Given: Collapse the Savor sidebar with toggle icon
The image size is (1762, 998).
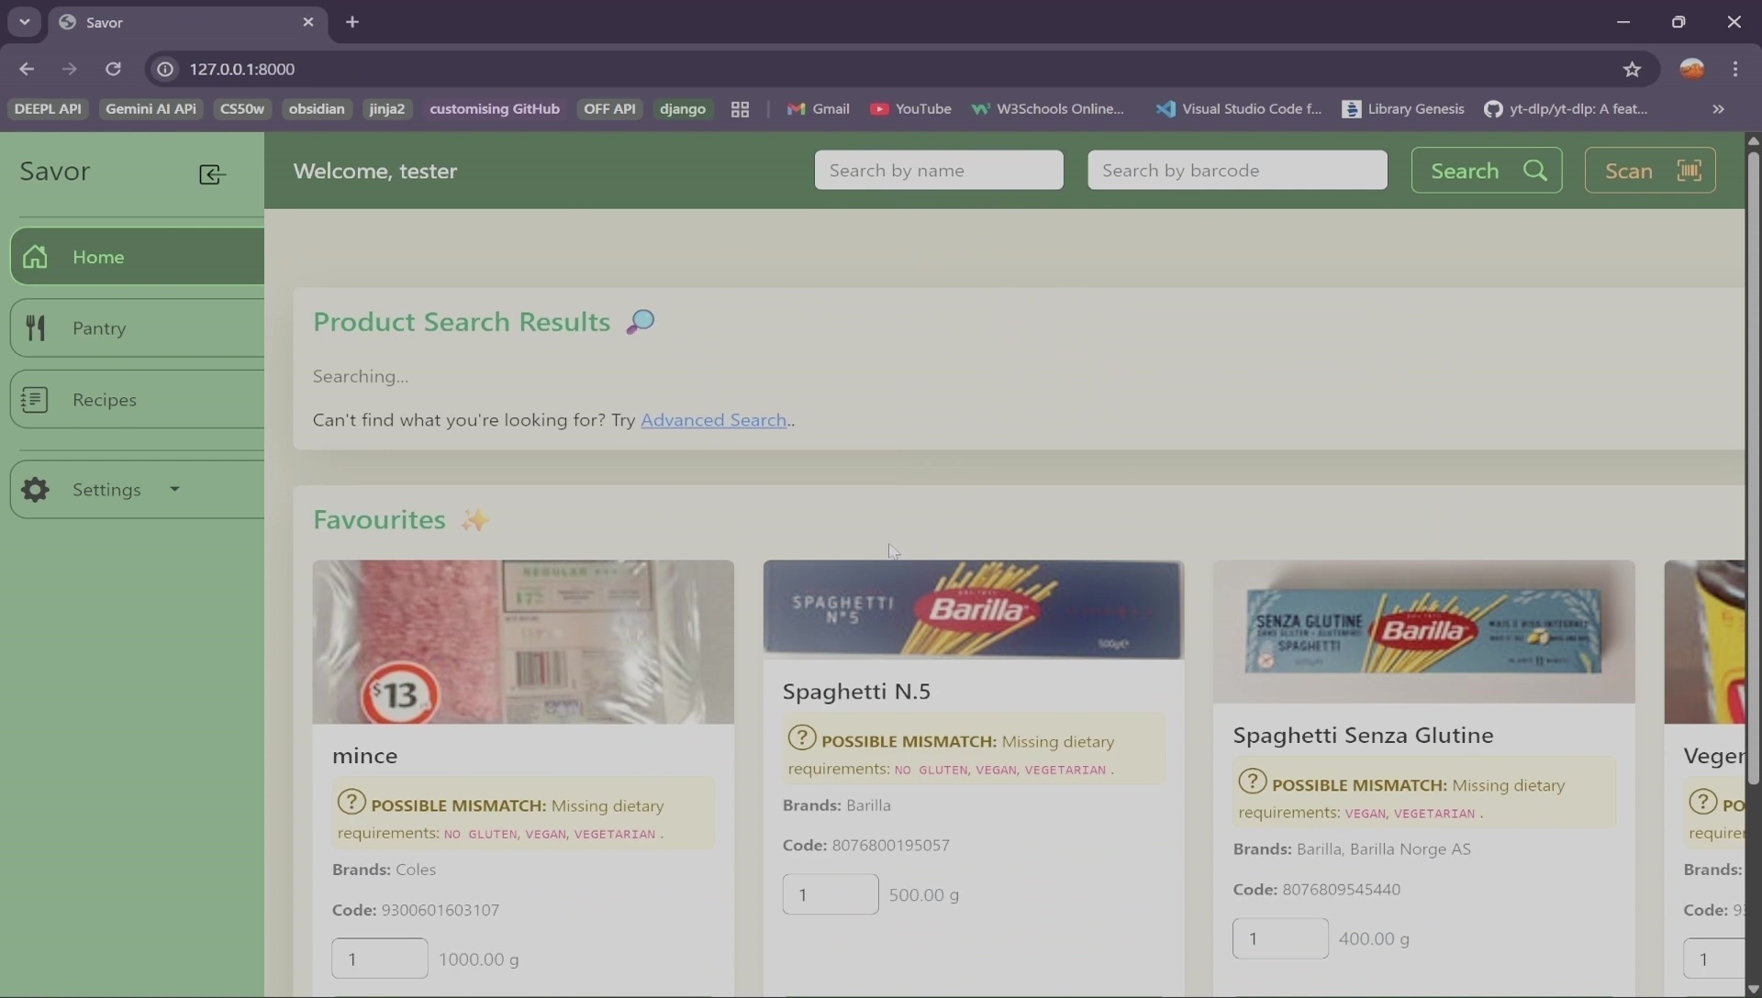Looking at the screenshot, I should click(212, 174).
